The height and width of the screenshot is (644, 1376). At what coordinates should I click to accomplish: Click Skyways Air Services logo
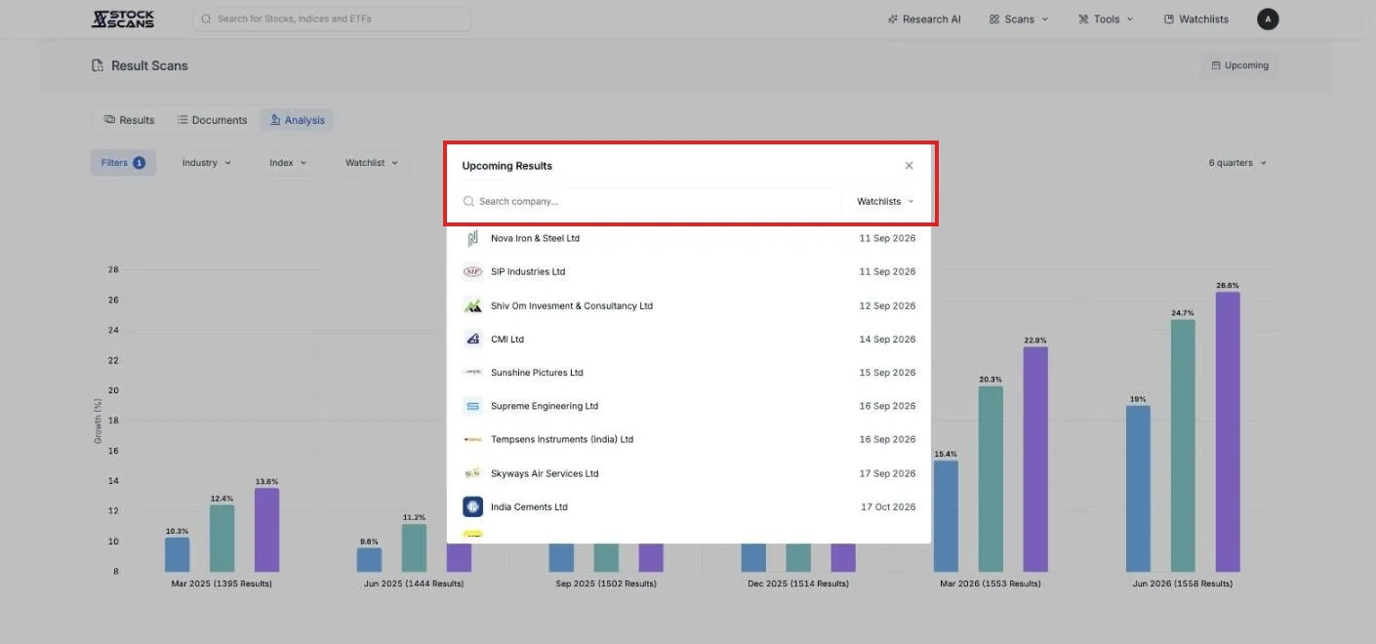pyautogui.click(x=472, y=473)
